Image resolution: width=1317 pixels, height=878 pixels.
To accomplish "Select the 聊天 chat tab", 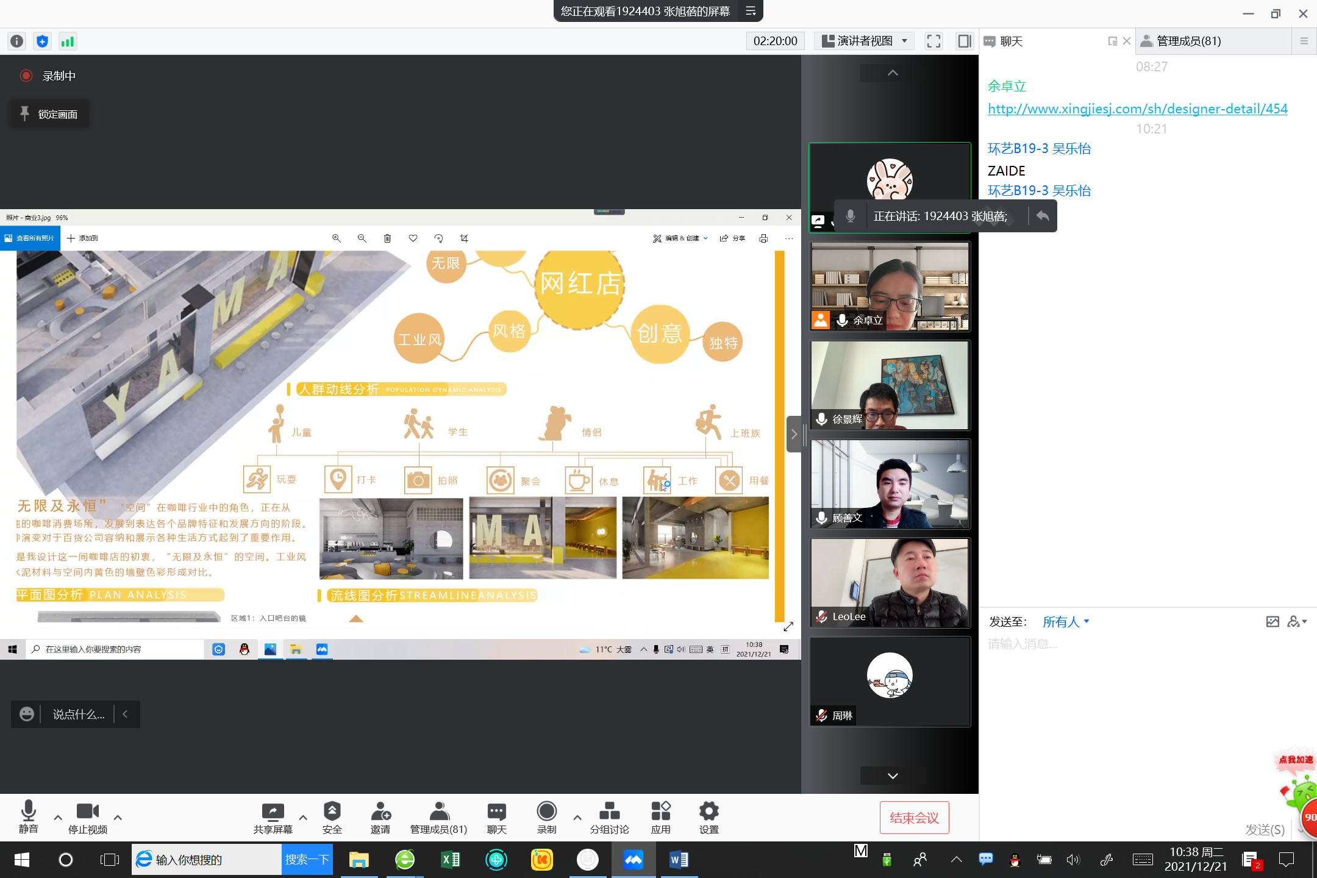I will (1011, 41).
